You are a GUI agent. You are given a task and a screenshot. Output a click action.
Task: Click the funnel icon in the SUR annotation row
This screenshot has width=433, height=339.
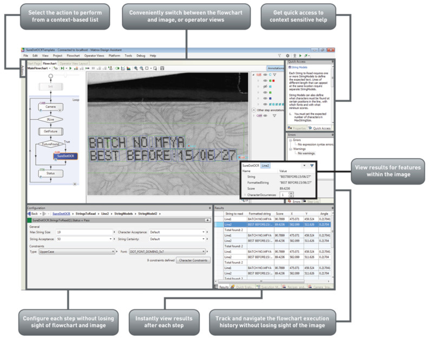pyautogui.click(x=274, y=75)
